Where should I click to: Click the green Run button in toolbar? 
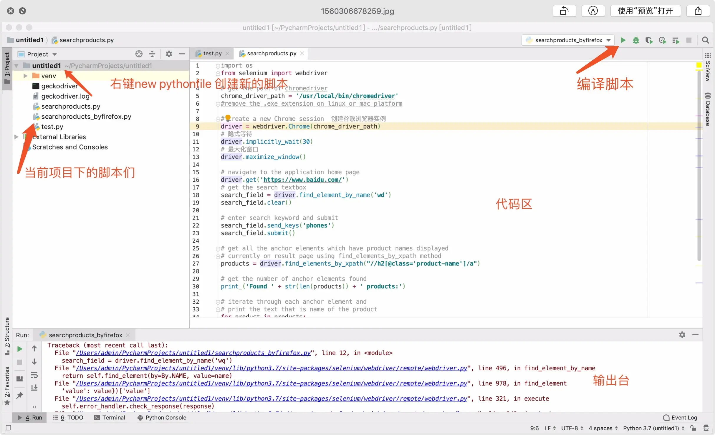coord(623,40)
